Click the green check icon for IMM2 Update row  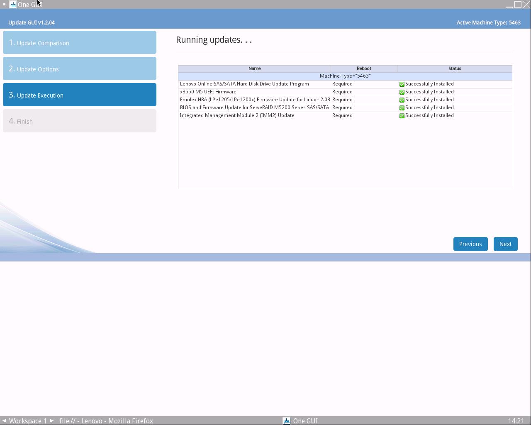coord(402,116)
